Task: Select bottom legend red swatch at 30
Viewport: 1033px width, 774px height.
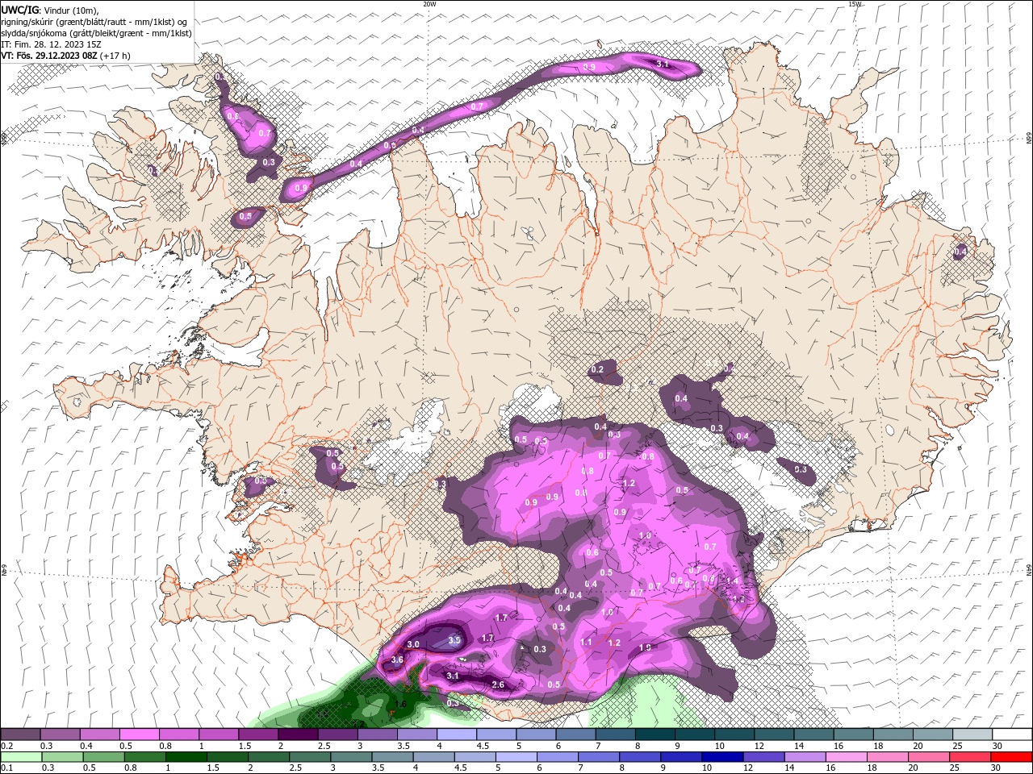Action: coord(1012,756)
